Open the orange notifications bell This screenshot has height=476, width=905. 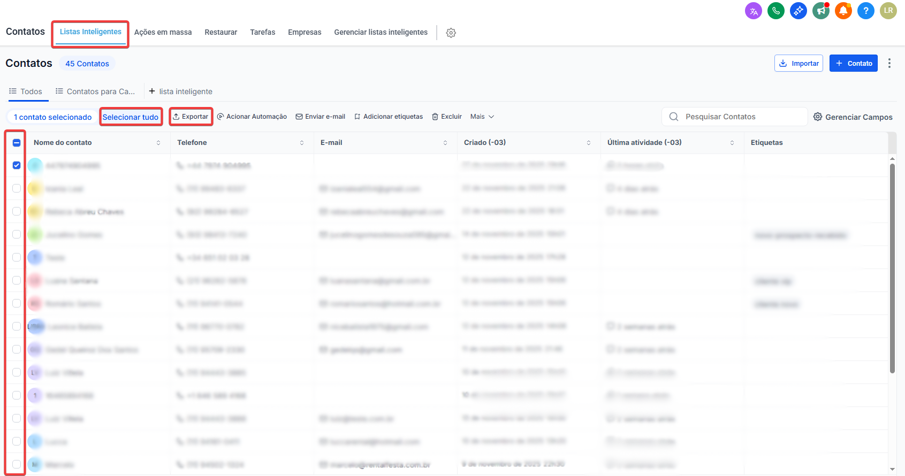843,11
